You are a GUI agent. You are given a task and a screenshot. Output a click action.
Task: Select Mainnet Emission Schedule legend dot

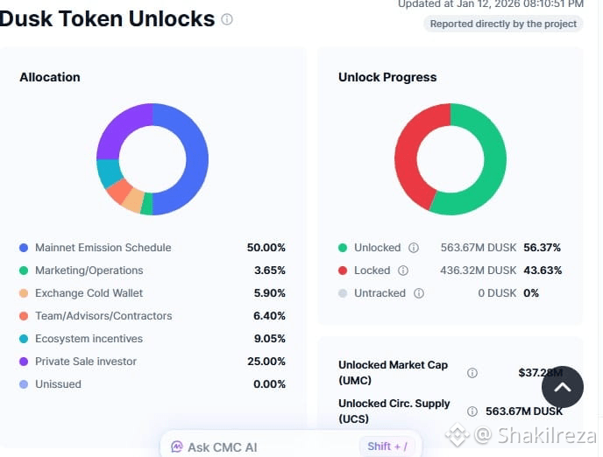25,248
